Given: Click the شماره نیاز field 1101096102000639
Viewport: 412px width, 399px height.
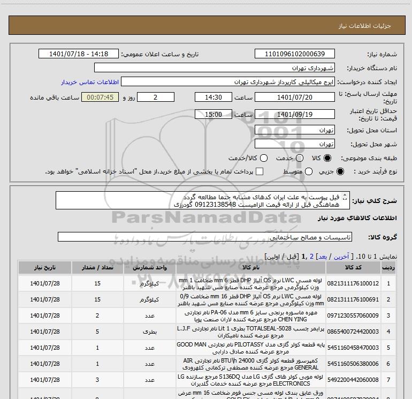Looking at the screenshot, I should point(294,54).
